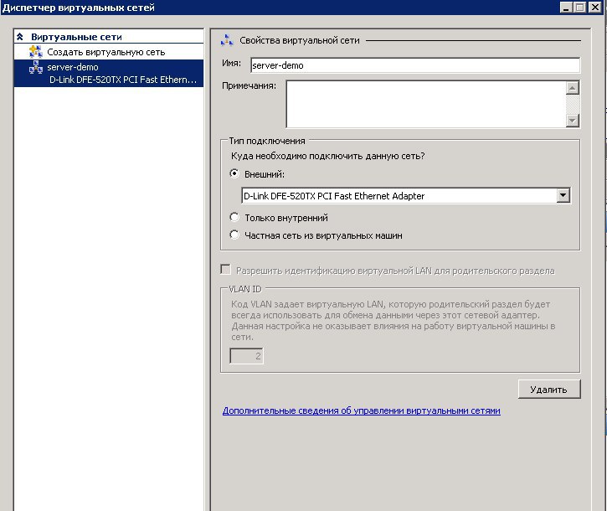Open Дополнительные сведения об управлении сетями link

tap(361, 410)
